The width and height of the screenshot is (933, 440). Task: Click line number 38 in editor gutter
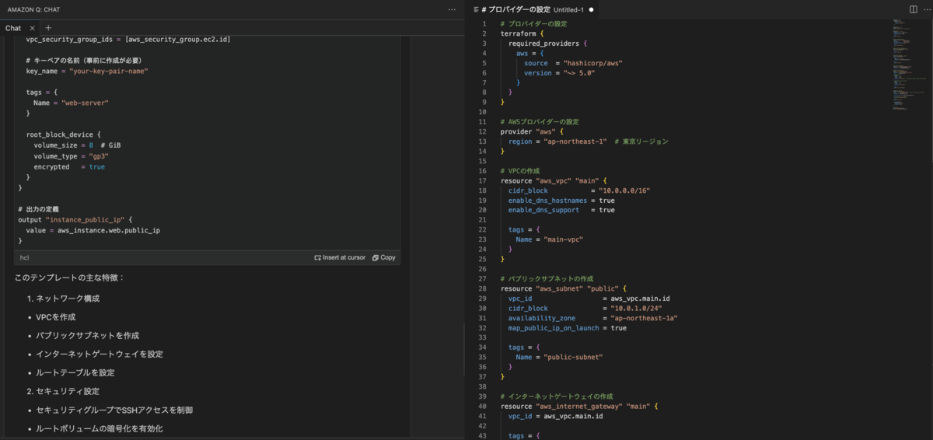point(483,386)
